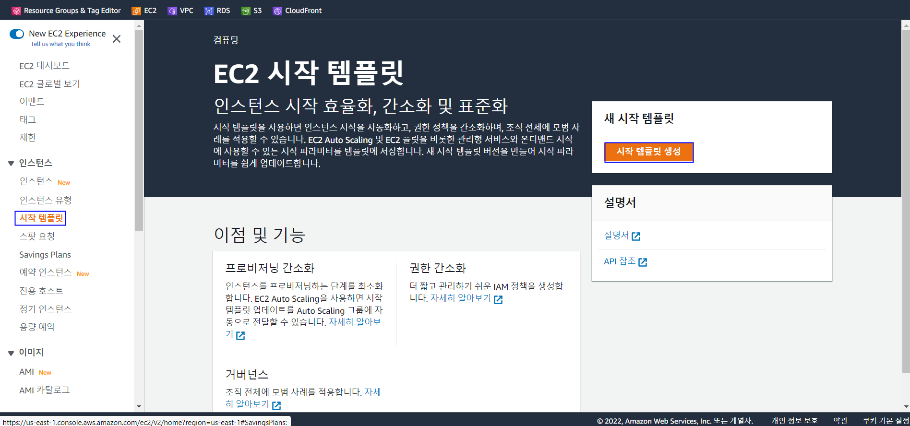The height and width of the screenshot is (426, 910).
Task: Open the Tell us what you think link
Action: pyautogui.click(x=60, y=44)
